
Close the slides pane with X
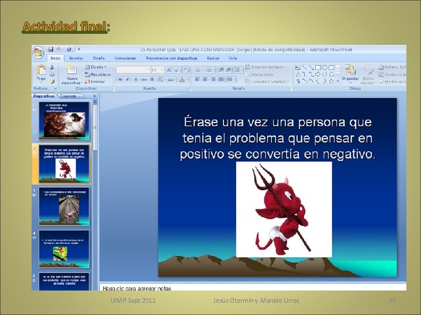pyautogui.click(x=95, y=96)
